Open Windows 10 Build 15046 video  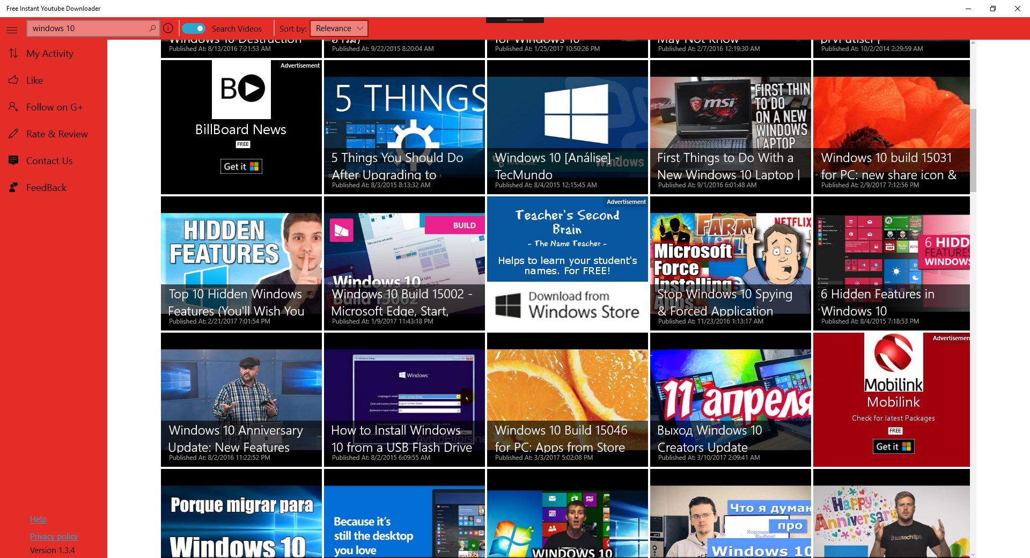click(x=568, y=400)
